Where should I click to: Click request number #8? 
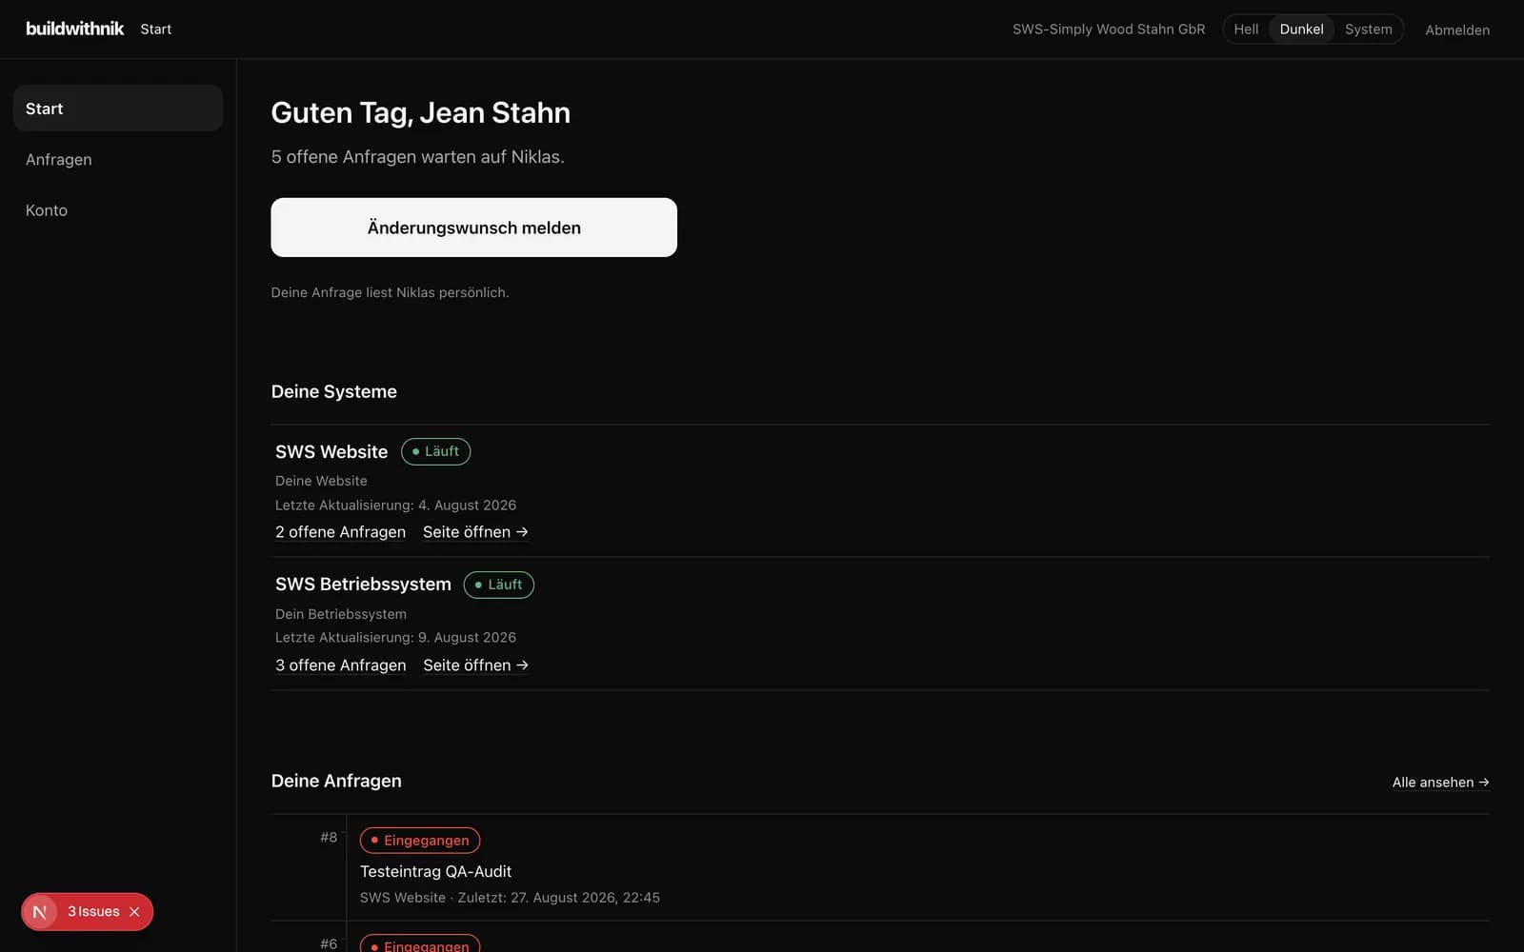(329, 838)
